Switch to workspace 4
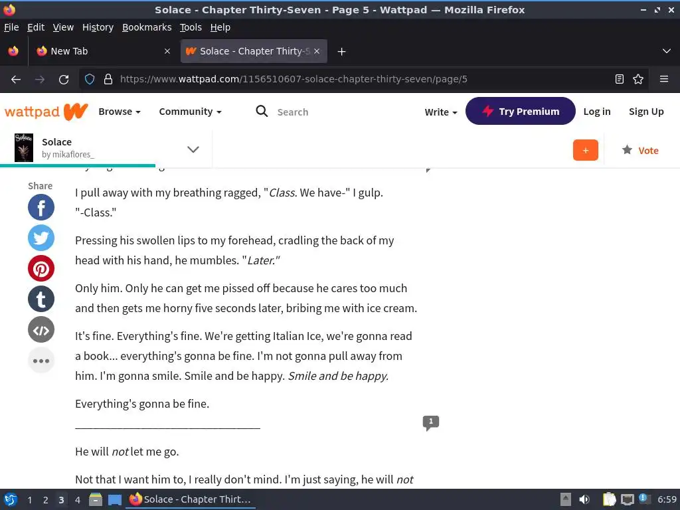 (78, 500)
